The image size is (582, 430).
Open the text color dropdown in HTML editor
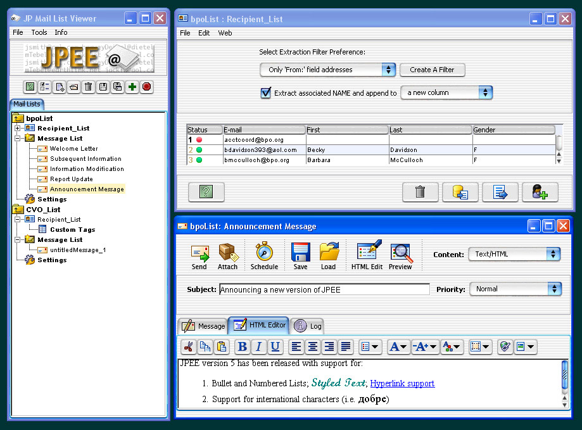click(x=452, y=347)
